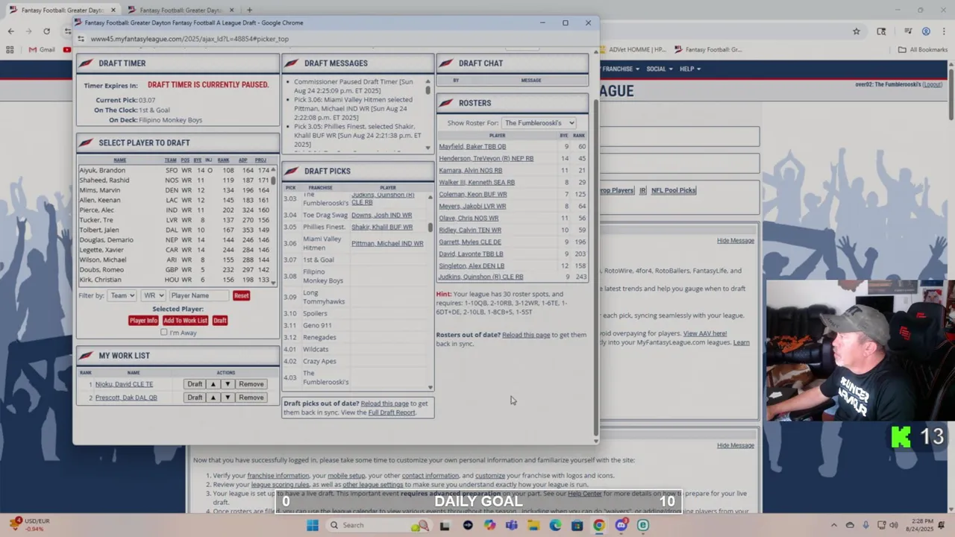Screen dimensions: 955x537
Task: Click Reload this page under Draft Picks
Action: click(384, 403)
